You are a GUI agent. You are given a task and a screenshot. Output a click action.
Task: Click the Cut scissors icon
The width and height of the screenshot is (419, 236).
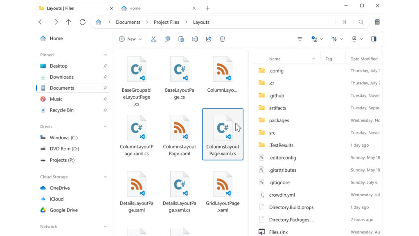tap(153, 39)
